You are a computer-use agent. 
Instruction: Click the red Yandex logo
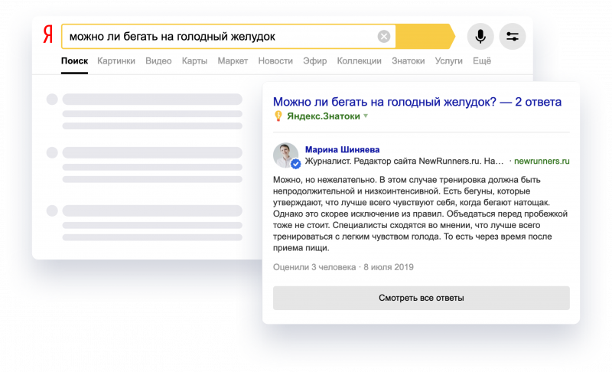(x=47, y=35)
